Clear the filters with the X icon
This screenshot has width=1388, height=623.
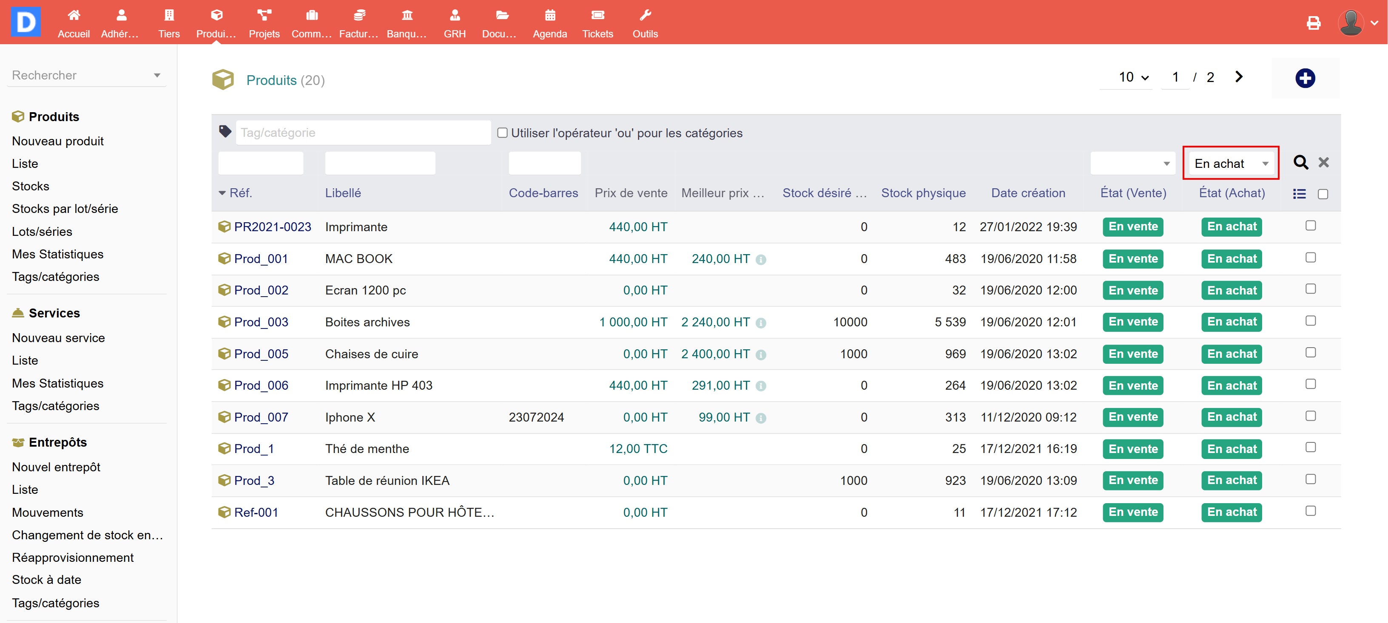1323,162
